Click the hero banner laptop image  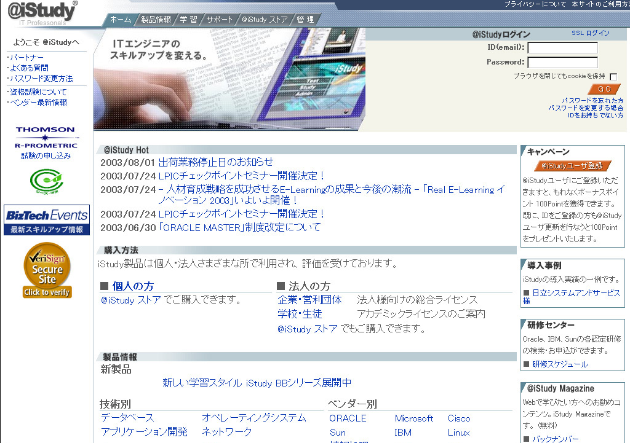pos(229,79)
